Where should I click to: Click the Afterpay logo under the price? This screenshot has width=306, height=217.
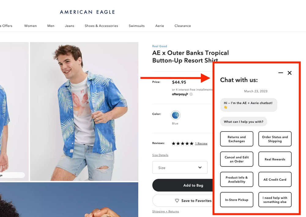tap(180, 94)
